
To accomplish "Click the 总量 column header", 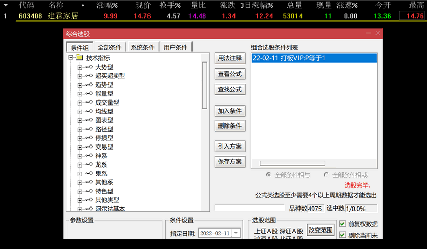I will click(294, 5).
